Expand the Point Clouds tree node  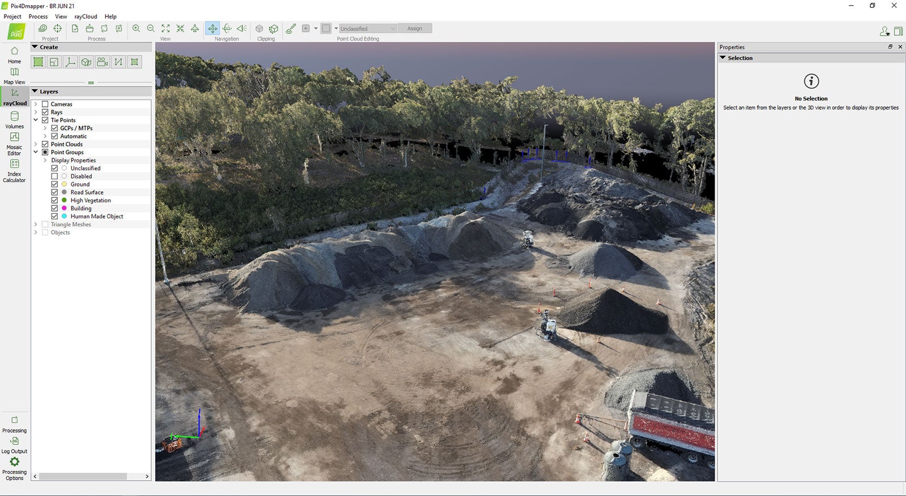point(36,144)
